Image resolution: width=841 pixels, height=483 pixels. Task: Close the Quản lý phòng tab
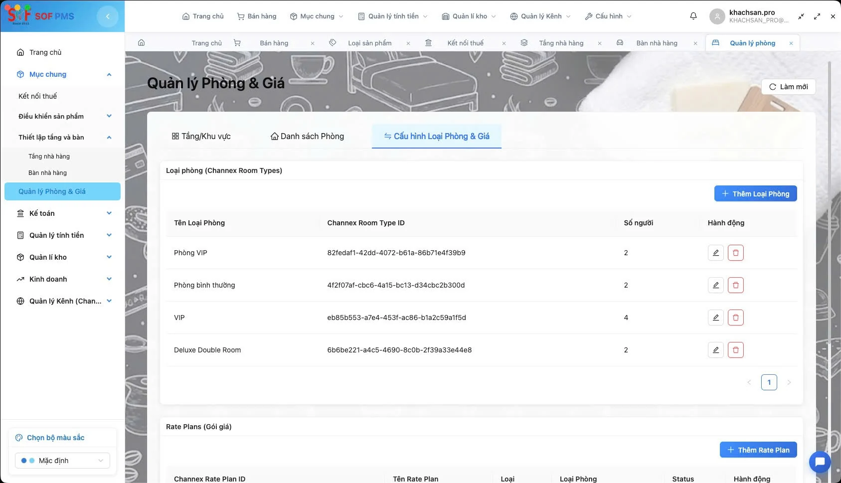tap(791, 43)
